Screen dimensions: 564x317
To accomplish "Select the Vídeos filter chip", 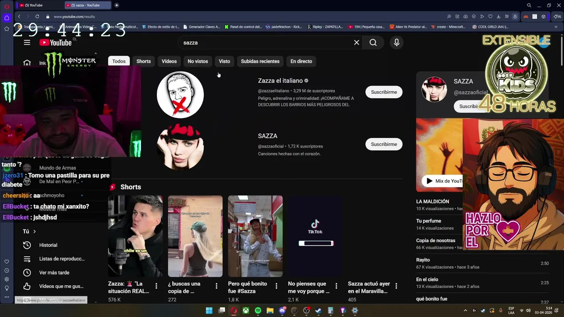I will (x=169, y=61).
